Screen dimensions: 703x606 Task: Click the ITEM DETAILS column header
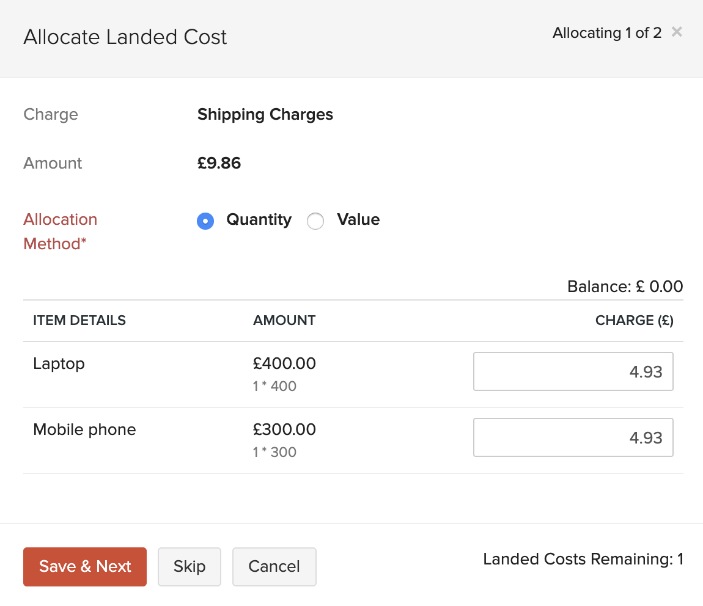click(79, 320)
